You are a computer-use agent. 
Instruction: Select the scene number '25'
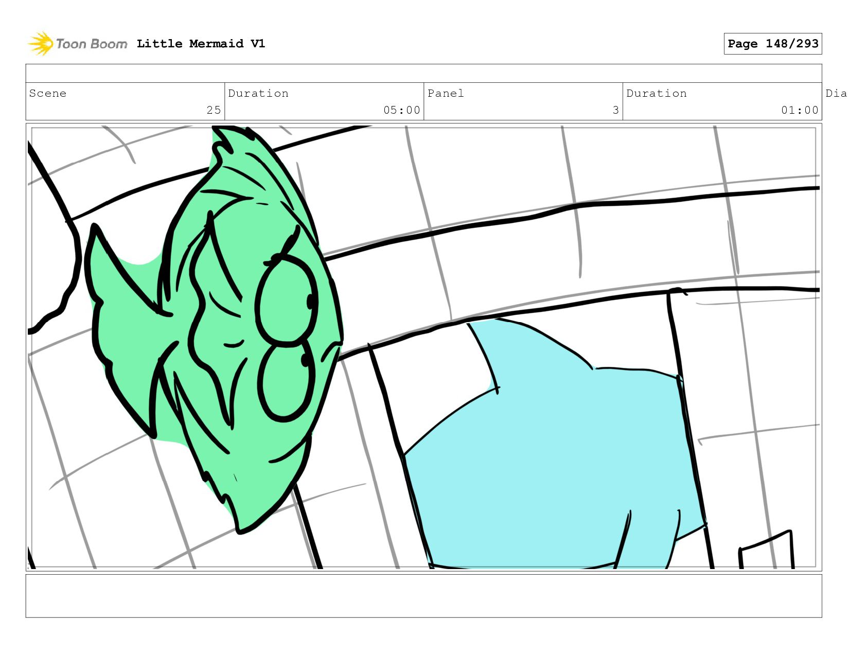coord(214,110)
